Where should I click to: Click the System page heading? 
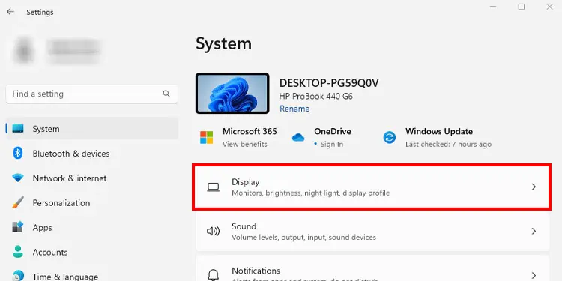(223, 44)
